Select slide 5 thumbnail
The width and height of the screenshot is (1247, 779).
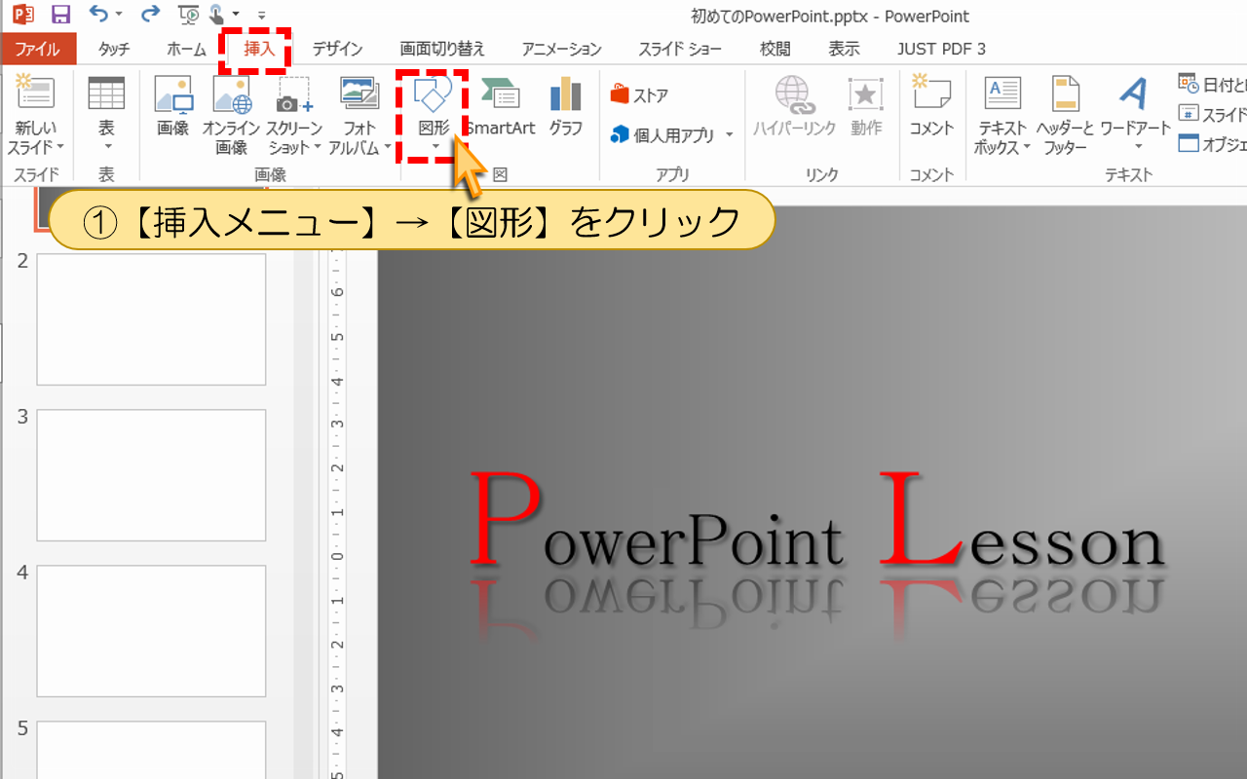pyautogui.click(x=151, y=750)
